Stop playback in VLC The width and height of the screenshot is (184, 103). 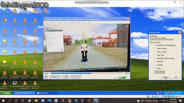(55, 77)
